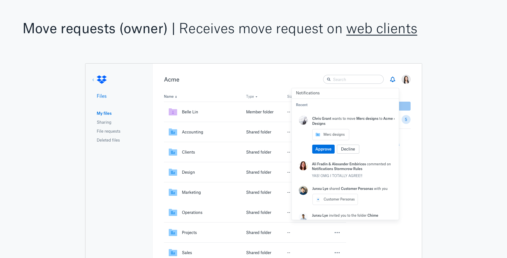Collapse the sidebar with the back chevron
Image resolution: width=507 pixels, height=258 pixels.
tap(93, 80)
